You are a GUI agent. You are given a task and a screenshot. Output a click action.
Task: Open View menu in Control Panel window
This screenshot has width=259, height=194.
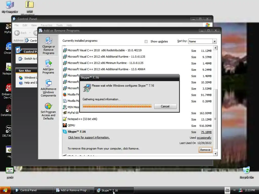coord(34,25)
